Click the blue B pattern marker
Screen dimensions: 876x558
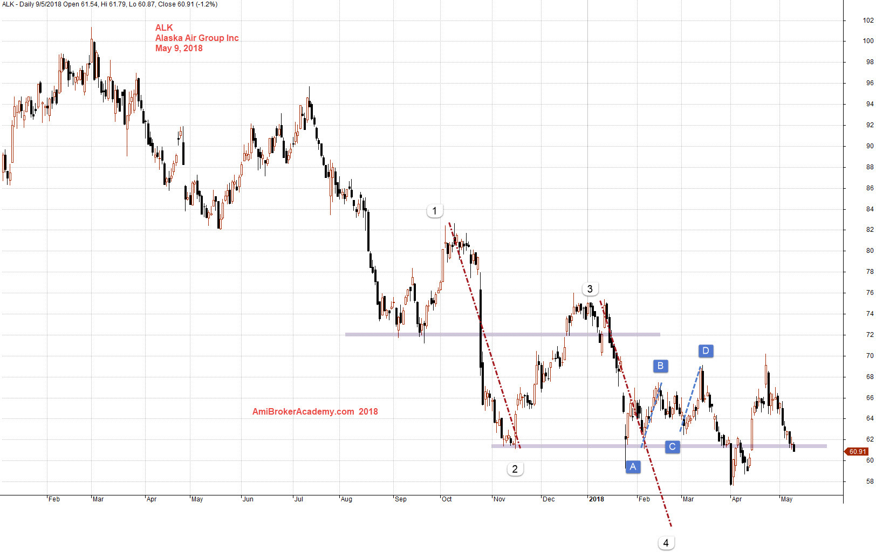[661, 366]
